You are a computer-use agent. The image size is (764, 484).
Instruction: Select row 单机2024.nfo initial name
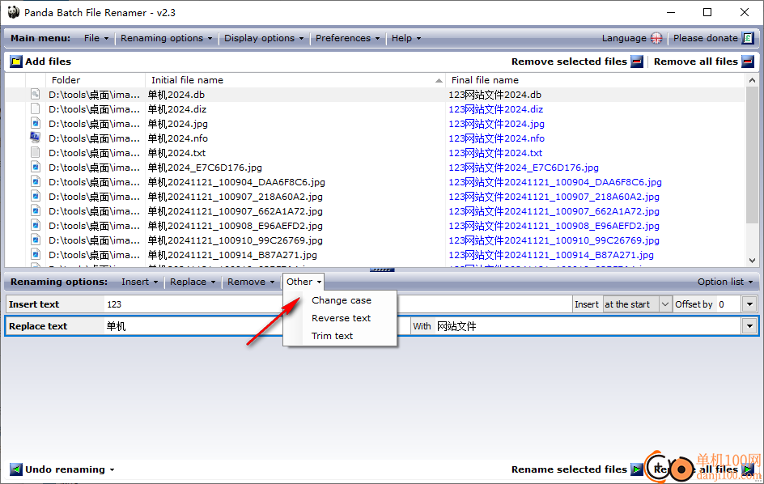(x=178, y=138)
